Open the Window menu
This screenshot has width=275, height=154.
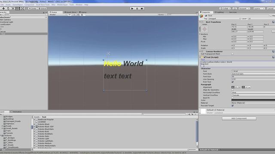coord(79,5)
